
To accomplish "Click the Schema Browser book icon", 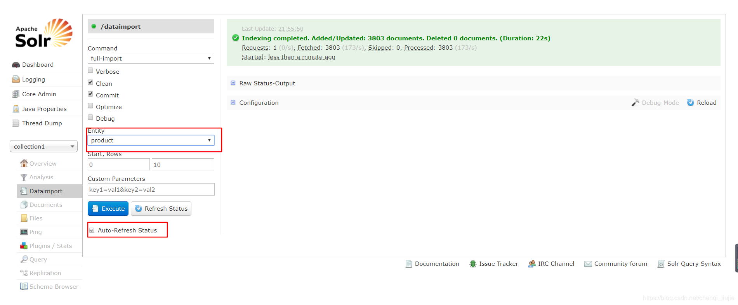I will tap(24, 286).
